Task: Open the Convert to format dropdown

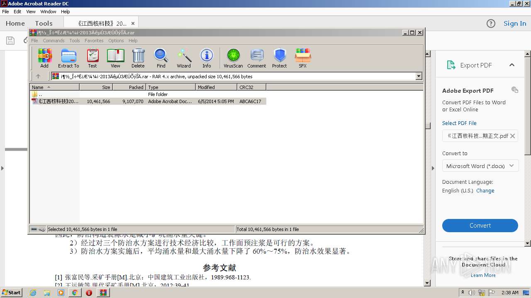Action: point(480,166)
